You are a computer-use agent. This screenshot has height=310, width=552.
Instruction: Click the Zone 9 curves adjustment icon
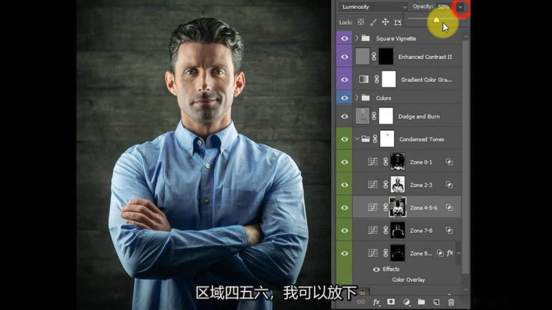pos(373,253)
